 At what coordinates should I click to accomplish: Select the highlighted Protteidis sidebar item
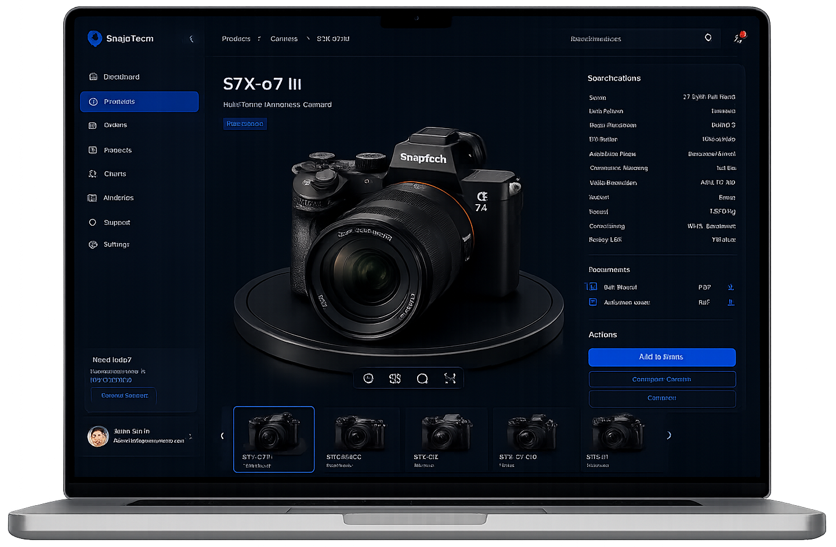click(139, 102)
